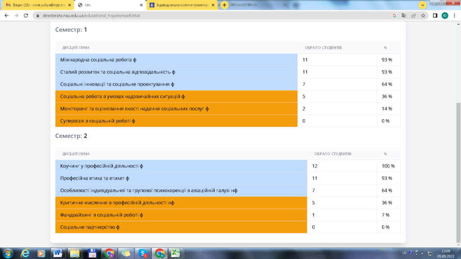Open the Windows Start menu
Viewport: 461px width, 259px height.
click(8, 253)
